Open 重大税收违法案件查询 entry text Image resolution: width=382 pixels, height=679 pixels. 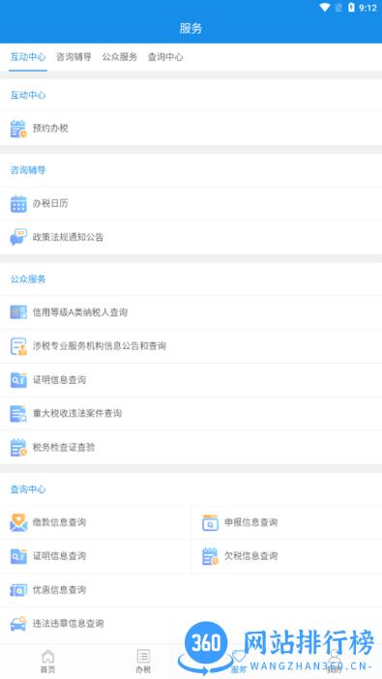point(77,414)
